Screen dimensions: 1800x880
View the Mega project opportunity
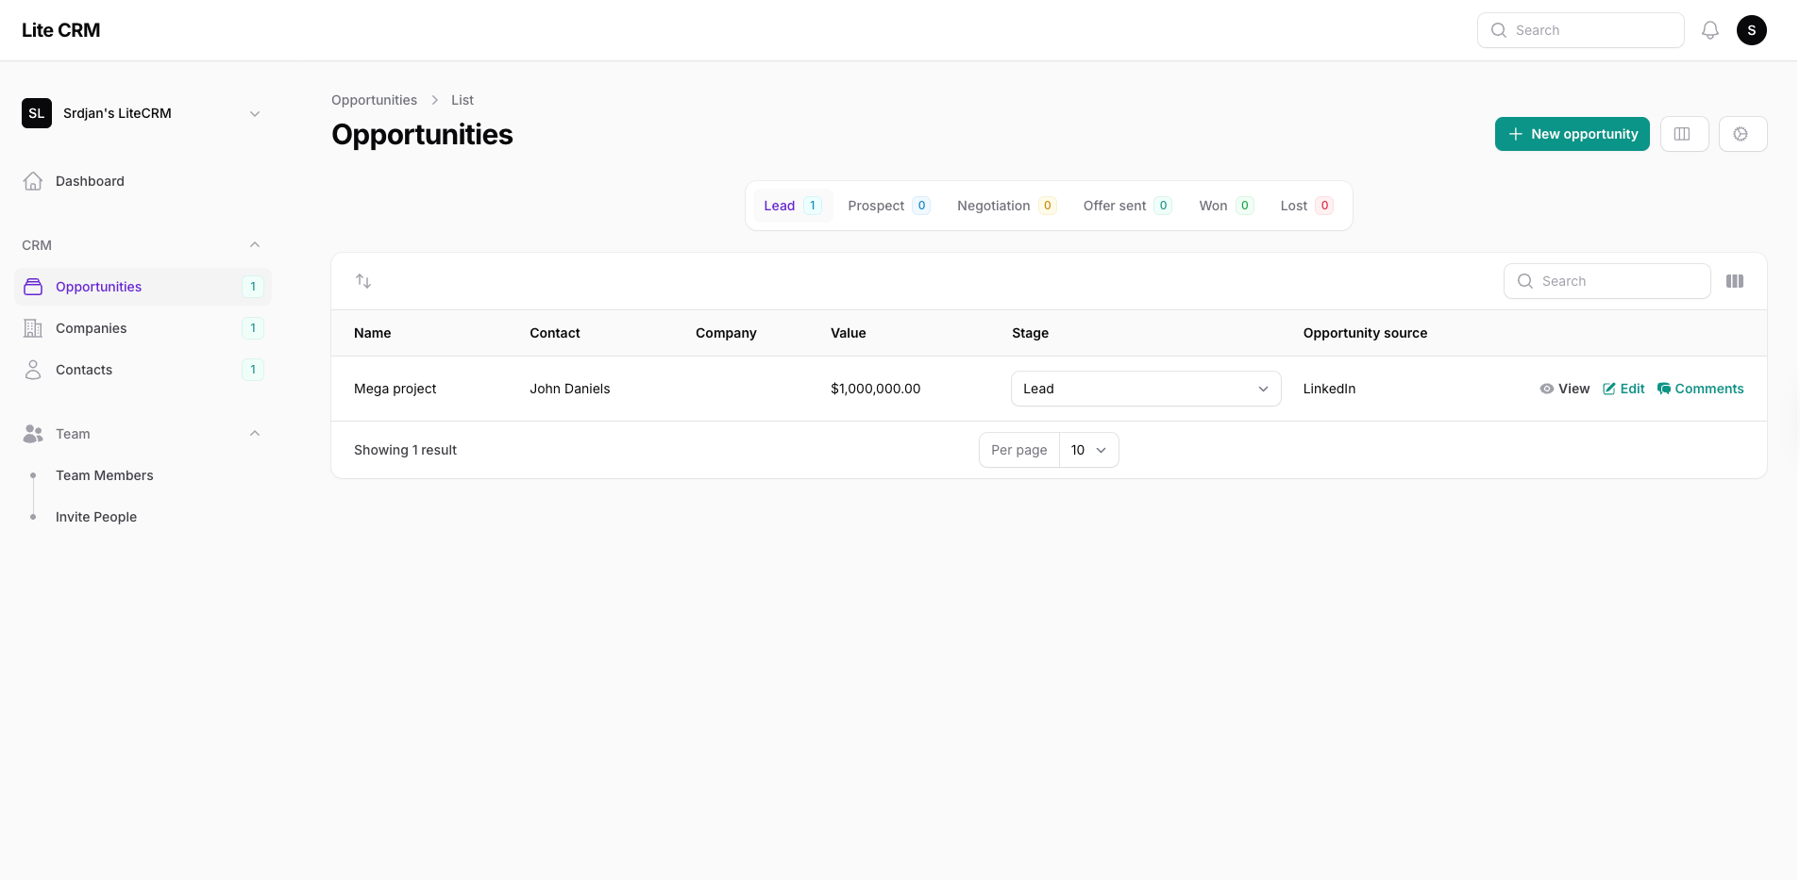point(1564,388)
